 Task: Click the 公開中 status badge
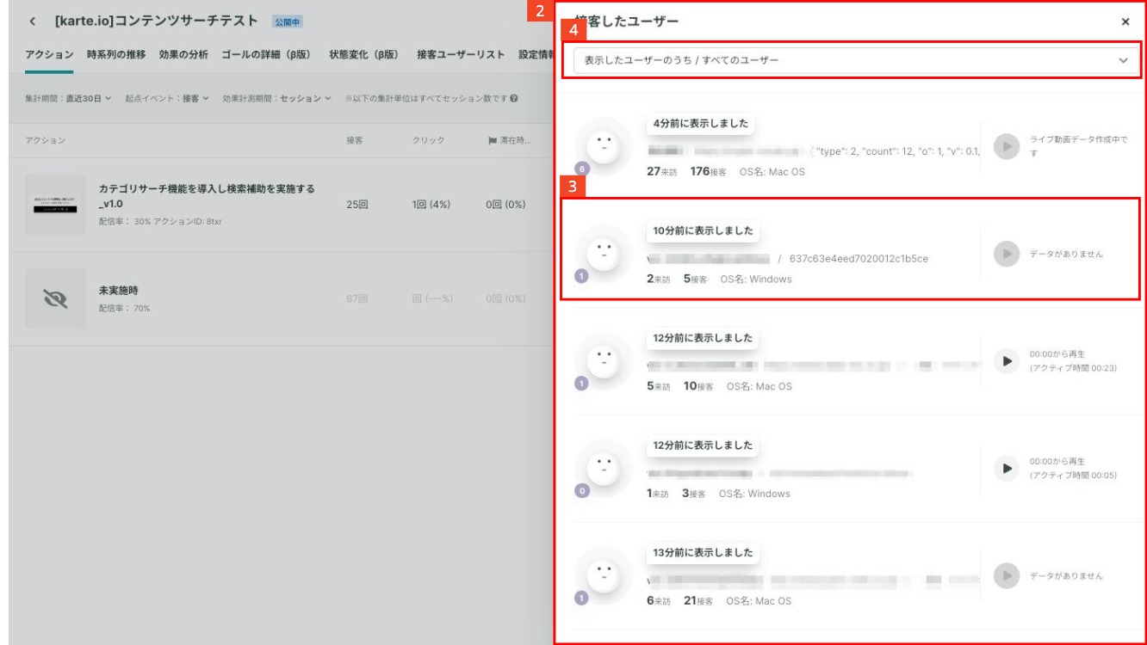pyautogui.click(x=288, y=21)
